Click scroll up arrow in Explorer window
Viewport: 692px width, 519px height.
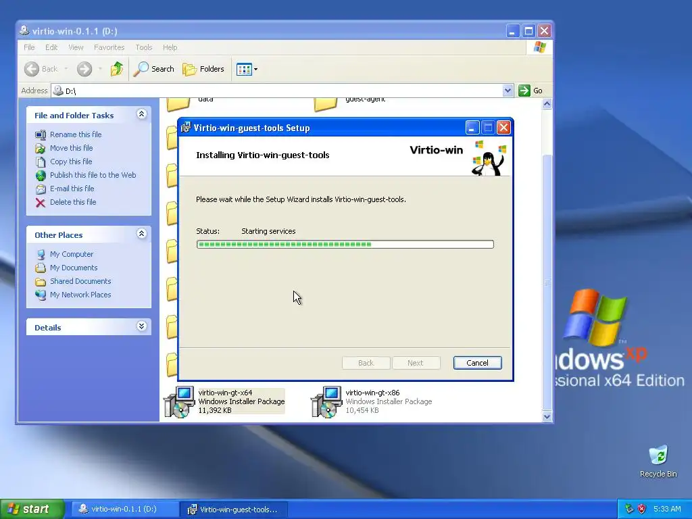point(547,103)
